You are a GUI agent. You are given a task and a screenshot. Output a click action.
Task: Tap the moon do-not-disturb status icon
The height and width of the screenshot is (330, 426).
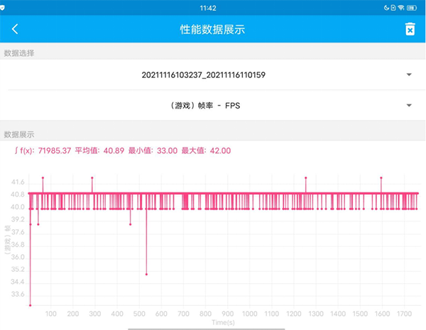[386, 7]
